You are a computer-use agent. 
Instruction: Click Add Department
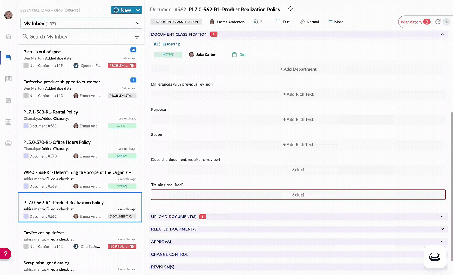(x=298, y=69)
